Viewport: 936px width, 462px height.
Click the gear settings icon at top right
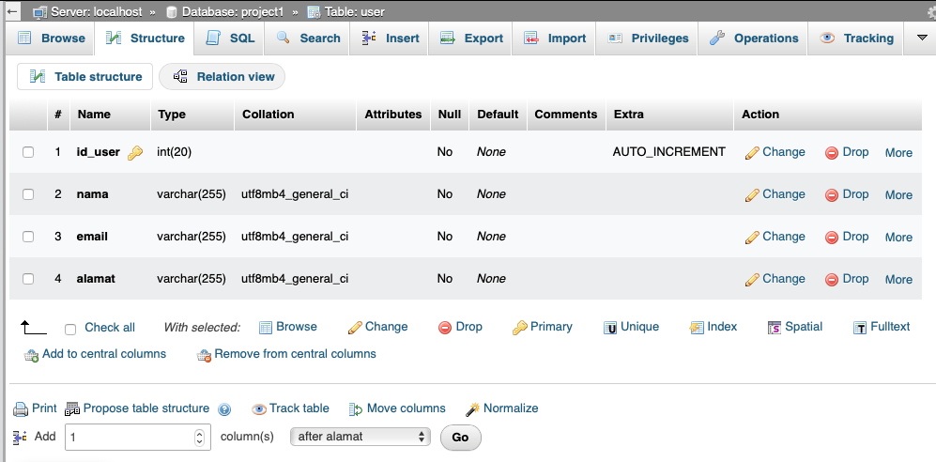pos(932,11)
